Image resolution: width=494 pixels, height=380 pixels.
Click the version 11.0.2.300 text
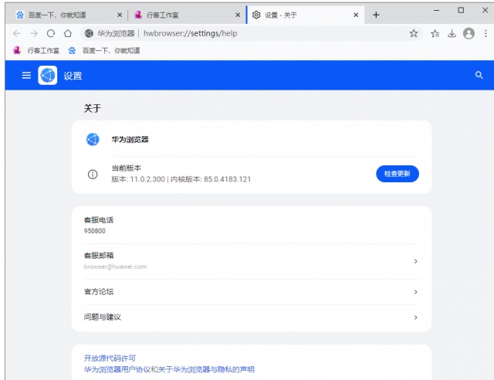coord(138,179)
